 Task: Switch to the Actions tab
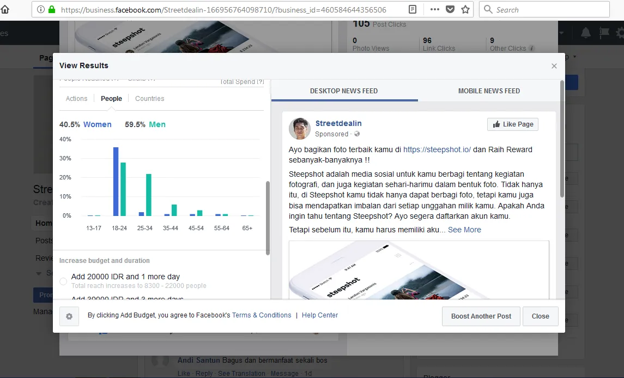coord(76,98)
